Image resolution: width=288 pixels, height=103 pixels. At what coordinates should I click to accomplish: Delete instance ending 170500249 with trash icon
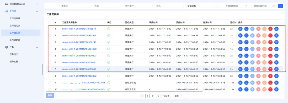point(270,42)
